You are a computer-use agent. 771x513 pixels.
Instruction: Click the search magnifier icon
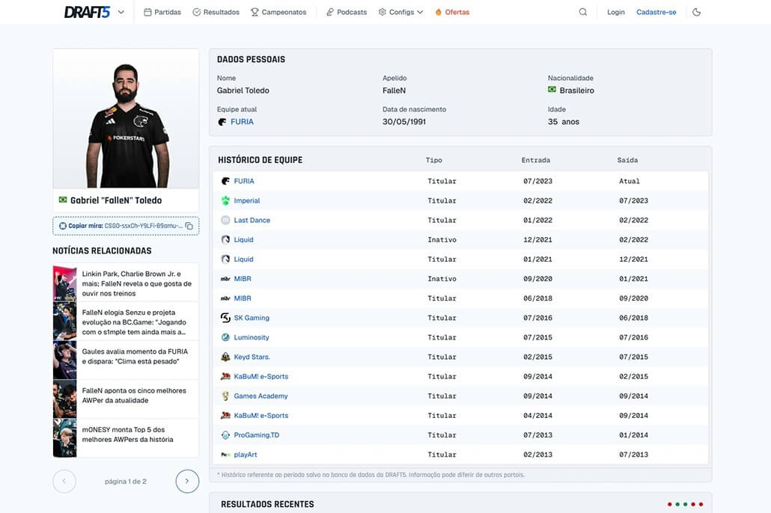pos(582,12)
